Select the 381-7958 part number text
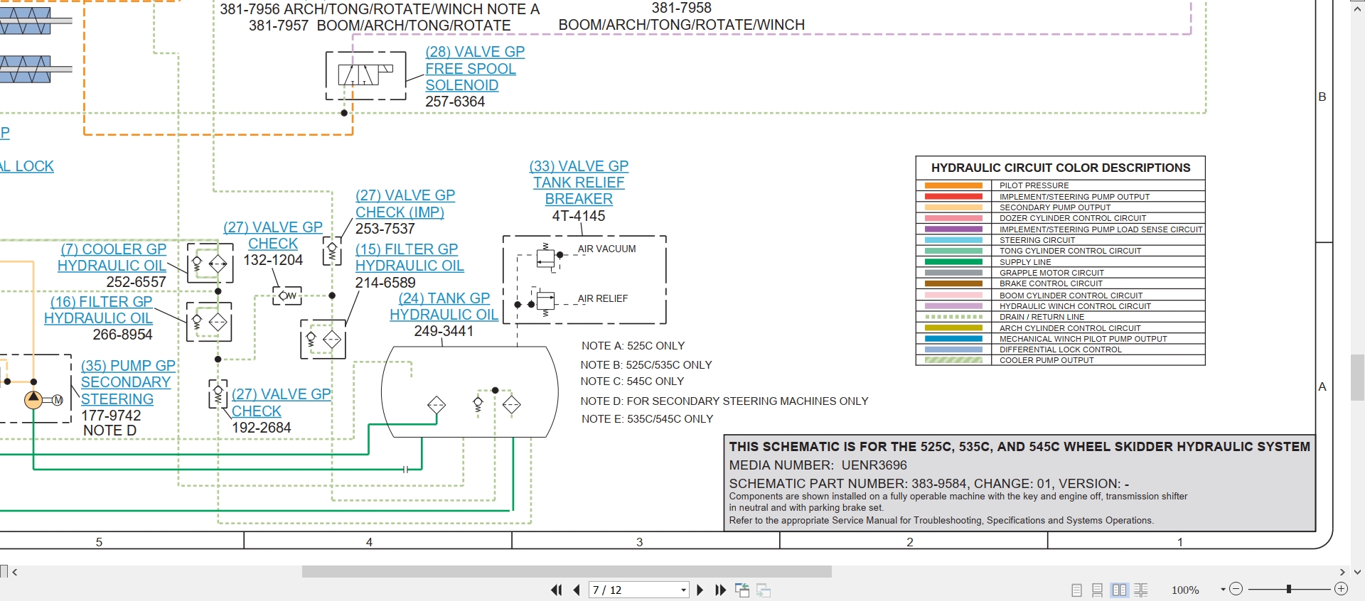Image resolution: width=1365 pixels, height=601 pixels. pos(682,8)
